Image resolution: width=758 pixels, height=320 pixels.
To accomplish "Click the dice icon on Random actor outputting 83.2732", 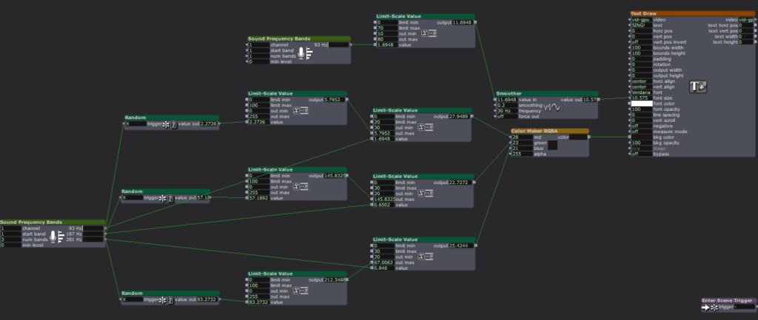I will click(168, 299).
